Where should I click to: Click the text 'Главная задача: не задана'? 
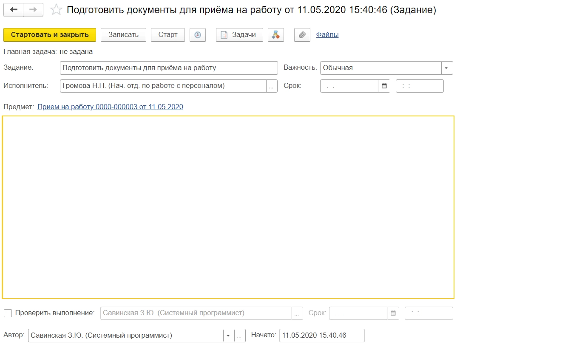(48, 52)
